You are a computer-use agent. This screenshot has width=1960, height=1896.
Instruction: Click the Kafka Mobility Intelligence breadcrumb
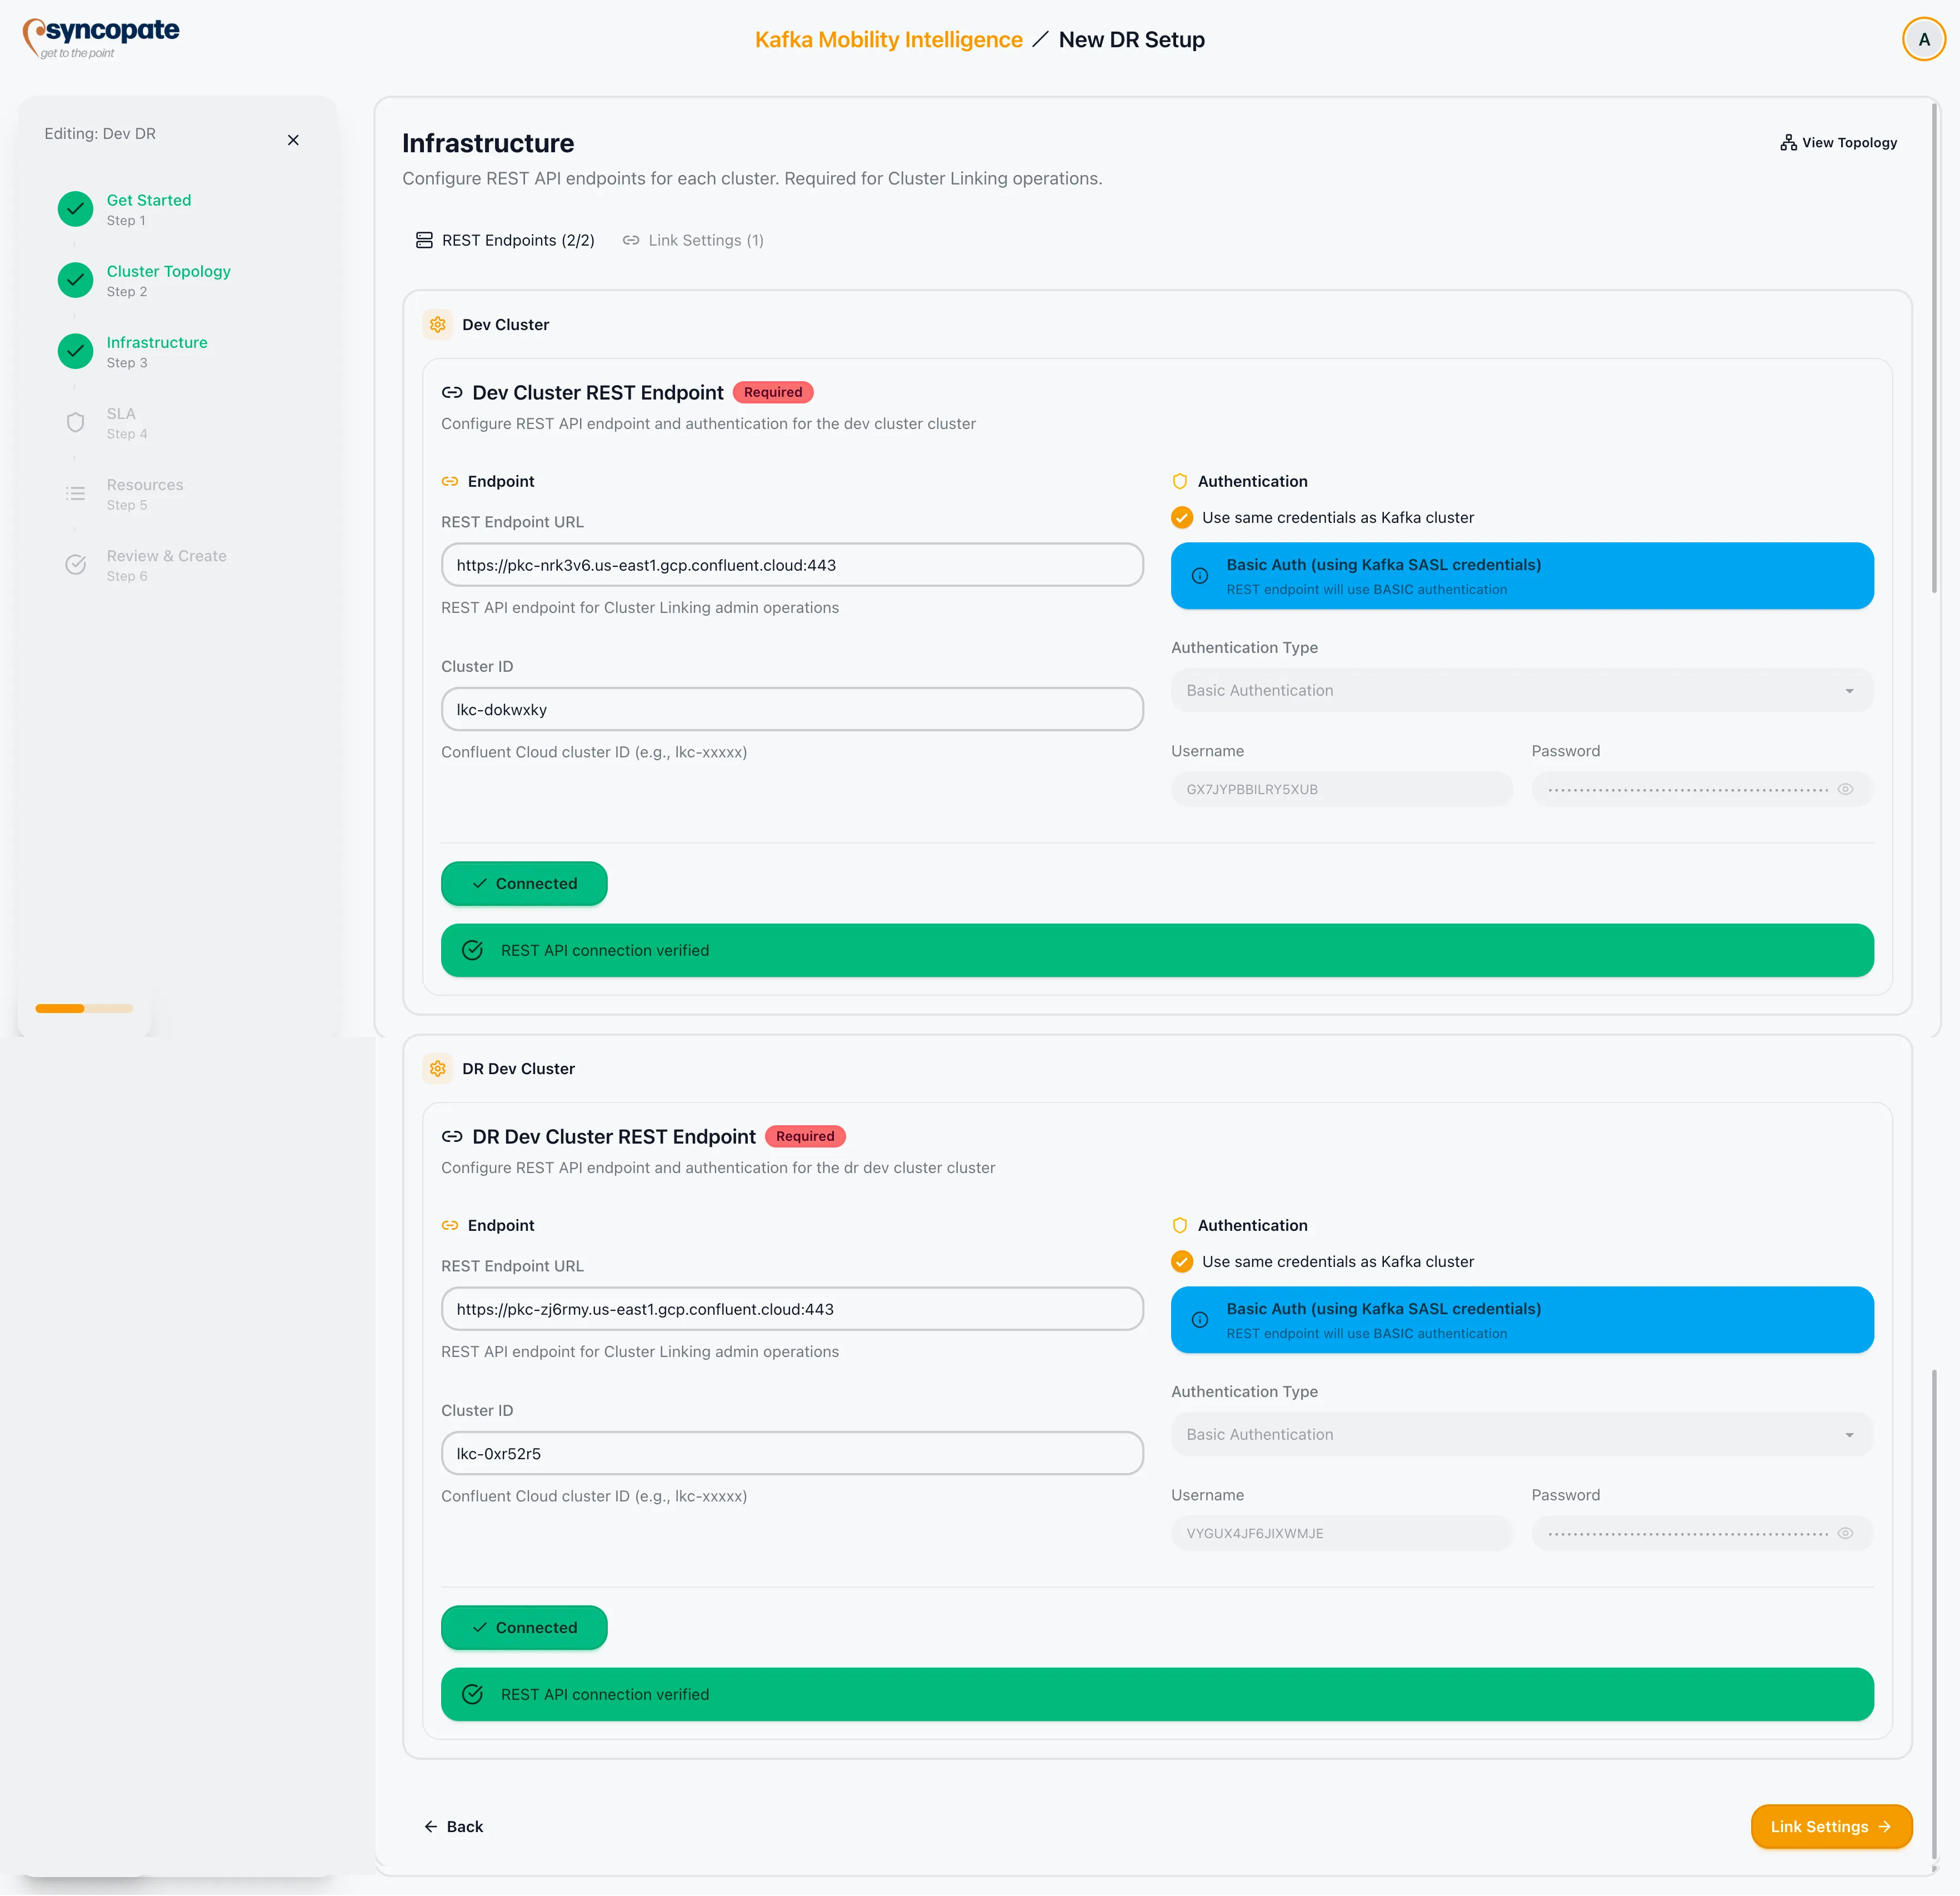coord(888,40)
